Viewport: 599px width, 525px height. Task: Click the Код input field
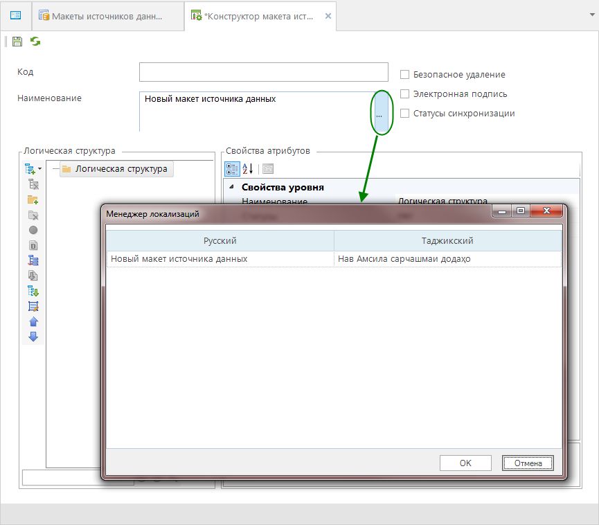tap(263, 72)
